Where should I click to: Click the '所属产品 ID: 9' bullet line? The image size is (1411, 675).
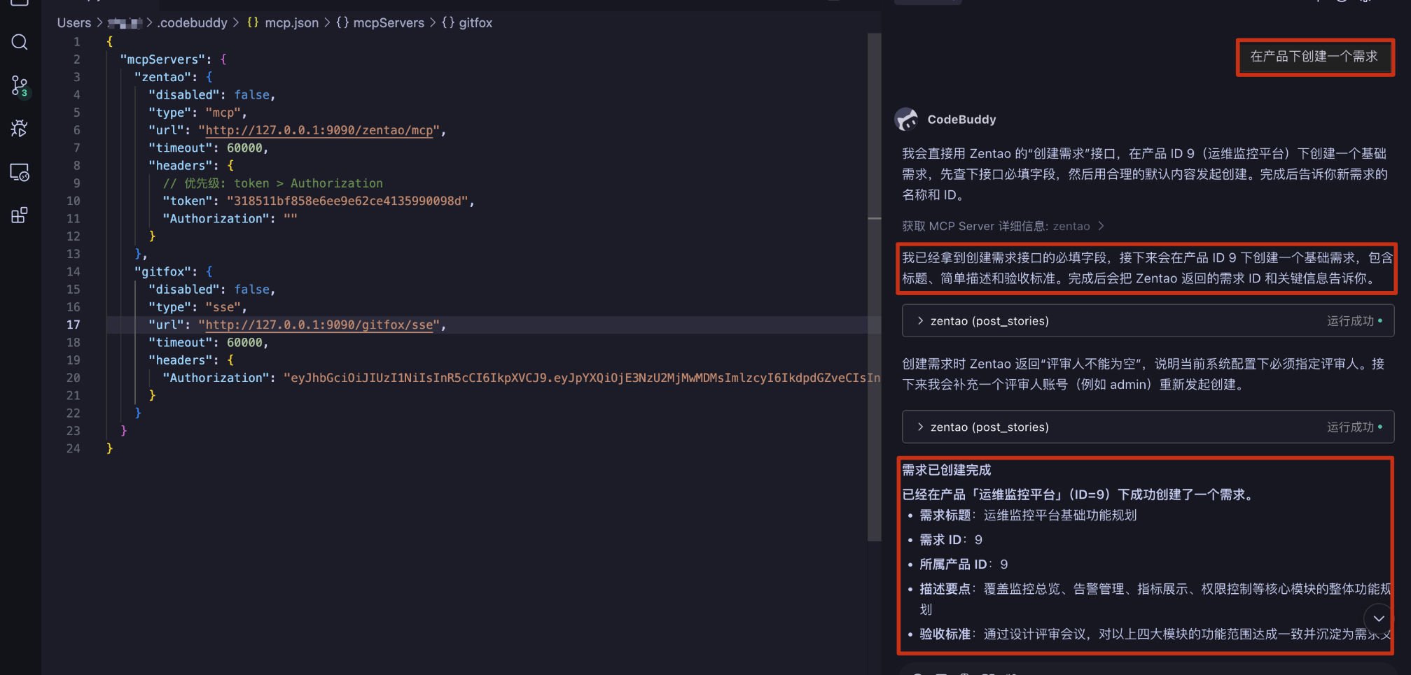tap(964, 564)
